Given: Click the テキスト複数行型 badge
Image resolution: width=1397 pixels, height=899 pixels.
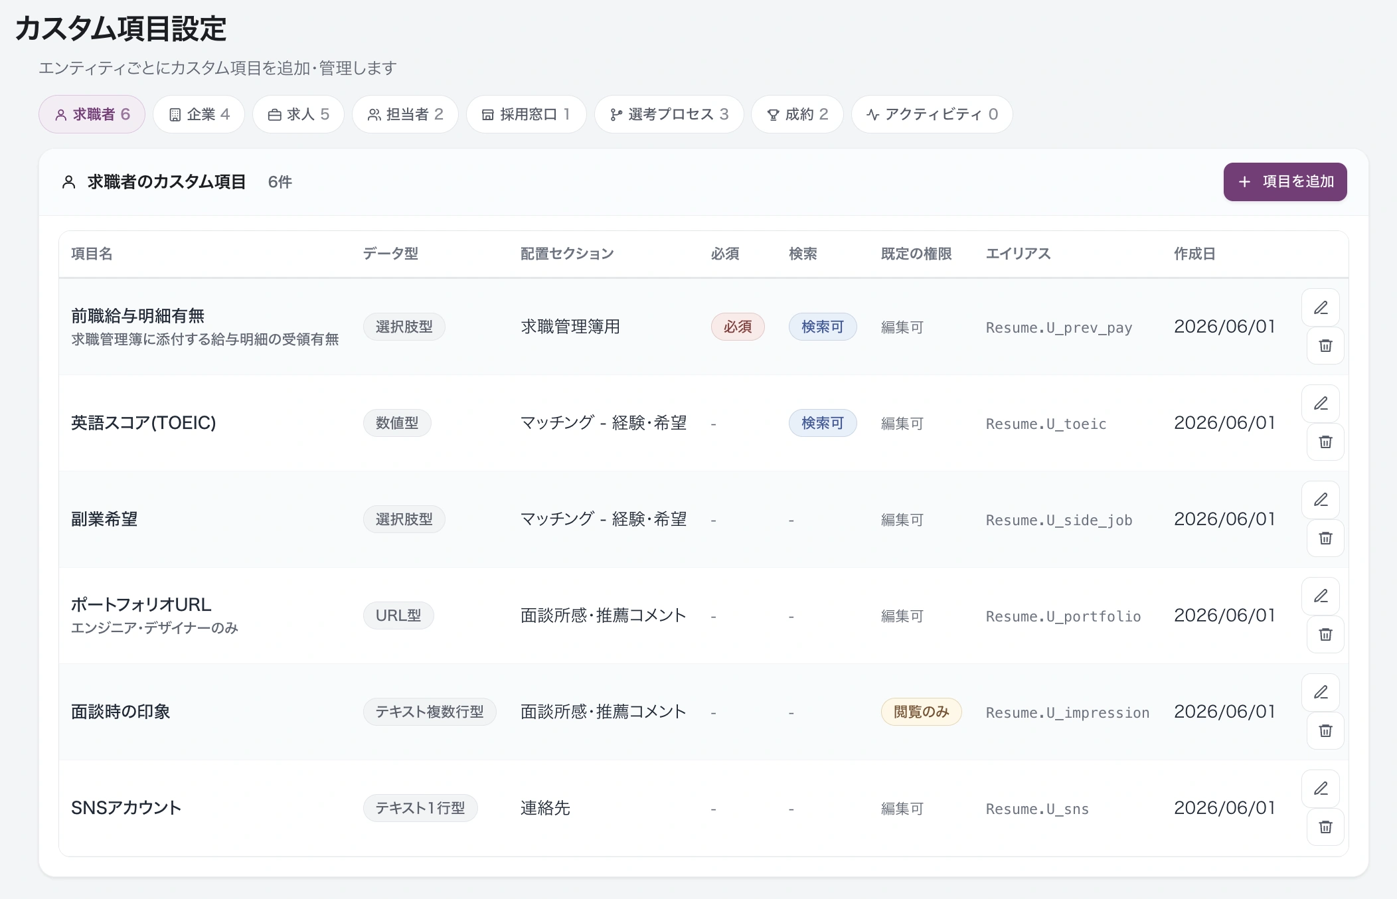Looking at the screenshot, I should 430,712.
